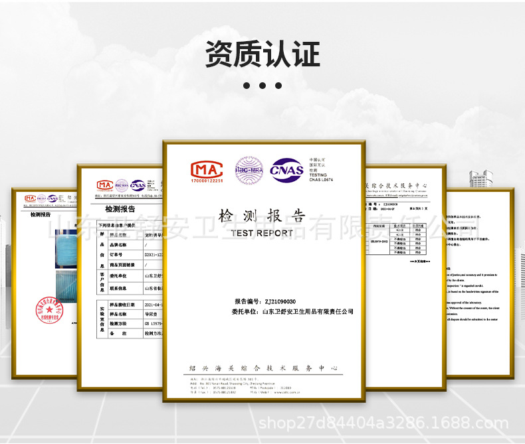Click the 商品页面链接 table cell
This screenshot has height=444, width=525.
point(126,265)
